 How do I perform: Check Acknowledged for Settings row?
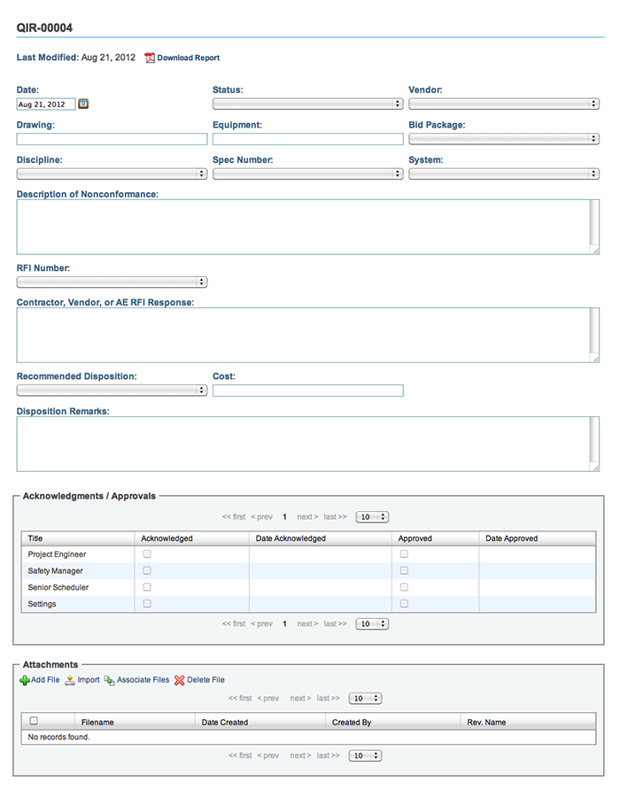147,604
